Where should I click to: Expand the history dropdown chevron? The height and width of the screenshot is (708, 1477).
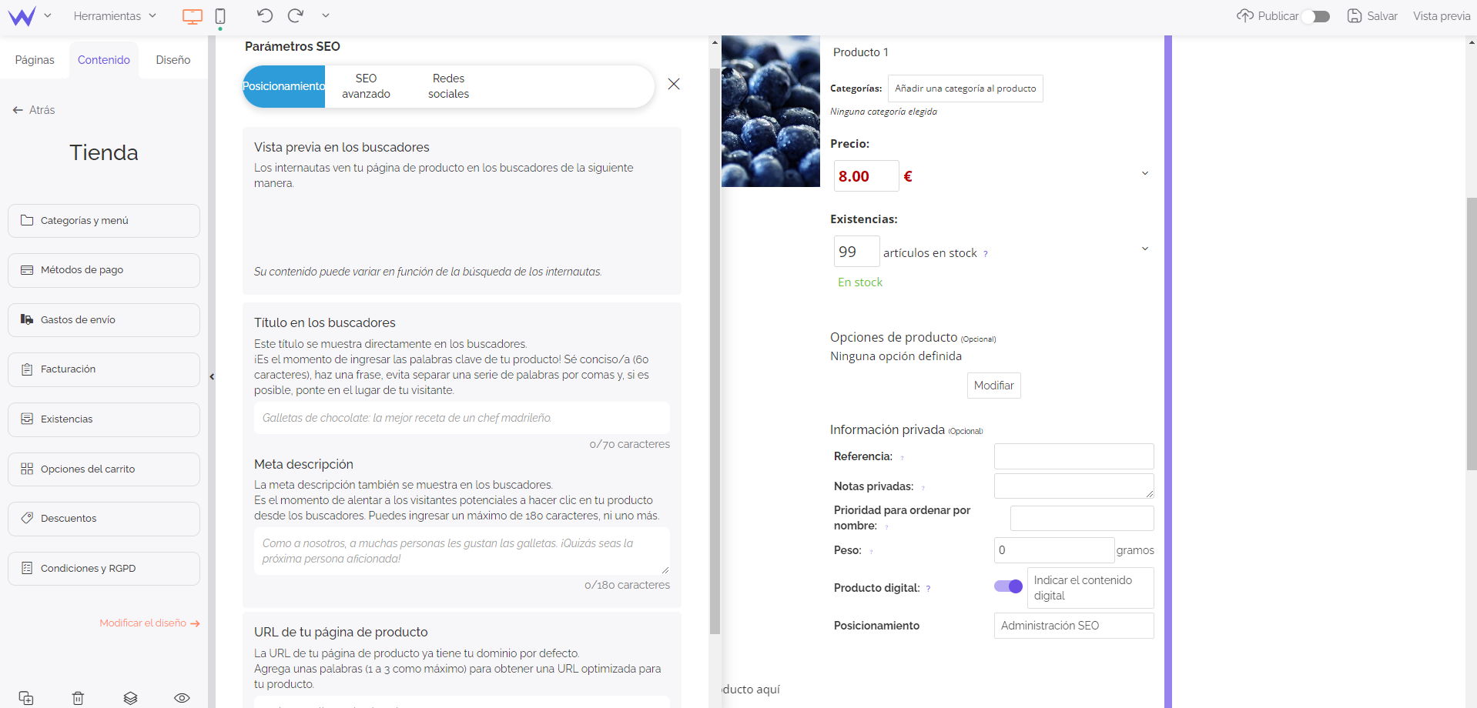coord(326,15)
